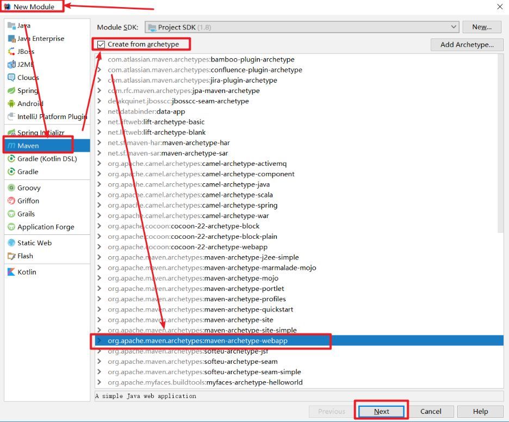Image resolution: width=509 pixels, height=422 pixels.
Task: Click the Groovy icon
Action: click(11, 188)
